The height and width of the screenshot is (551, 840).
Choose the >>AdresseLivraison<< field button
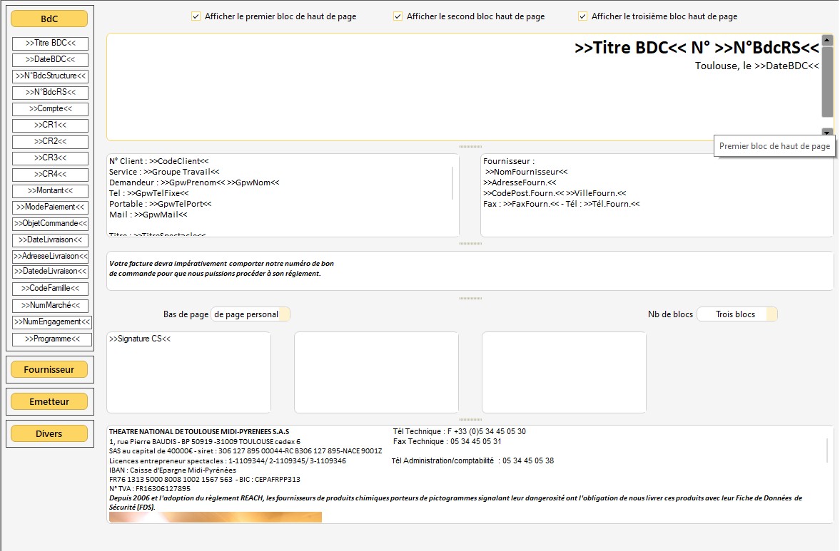pos(50,256)
